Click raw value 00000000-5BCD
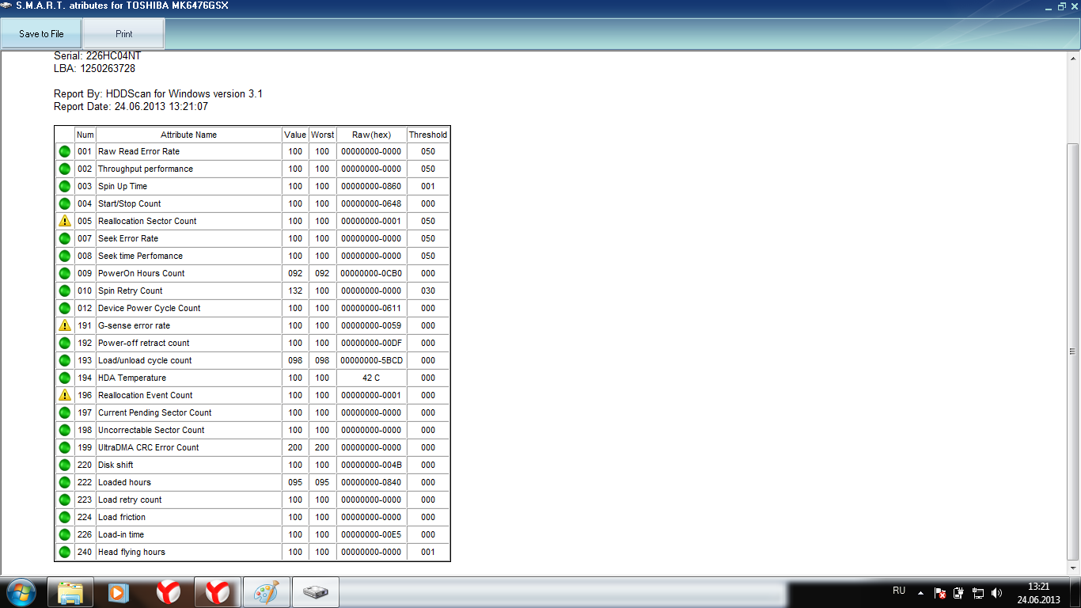This screenshot has height=608, width=1081. point(371,360)
